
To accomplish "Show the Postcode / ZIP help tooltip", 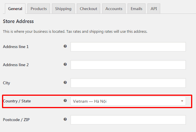I will (x=65, y=119).
